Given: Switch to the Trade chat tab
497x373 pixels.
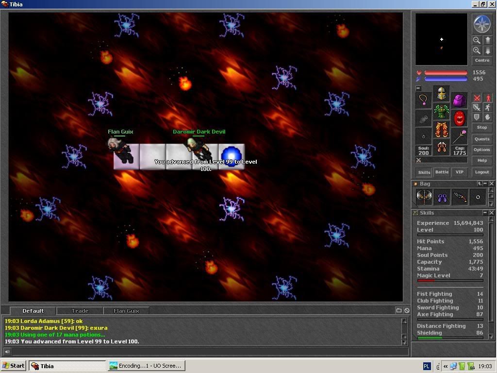Looking at the screenshot, I should (80, 311).
